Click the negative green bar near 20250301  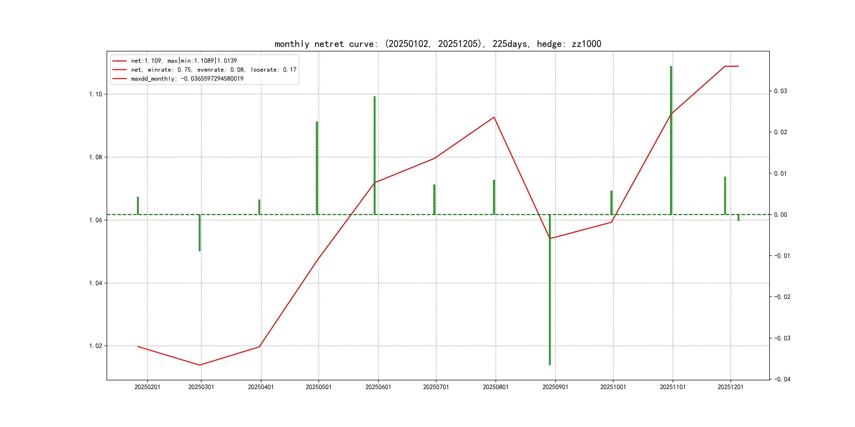pyautogui.click(x=199, y=233)
